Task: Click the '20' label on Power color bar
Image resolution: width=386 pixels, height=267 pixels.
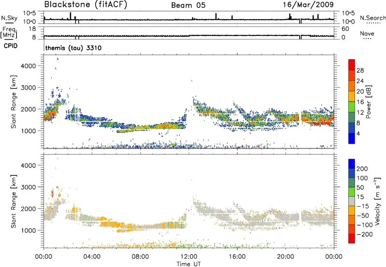Action: click(360, 92)
